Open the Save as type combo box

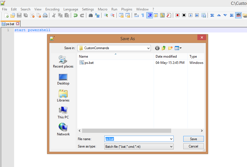139,147
